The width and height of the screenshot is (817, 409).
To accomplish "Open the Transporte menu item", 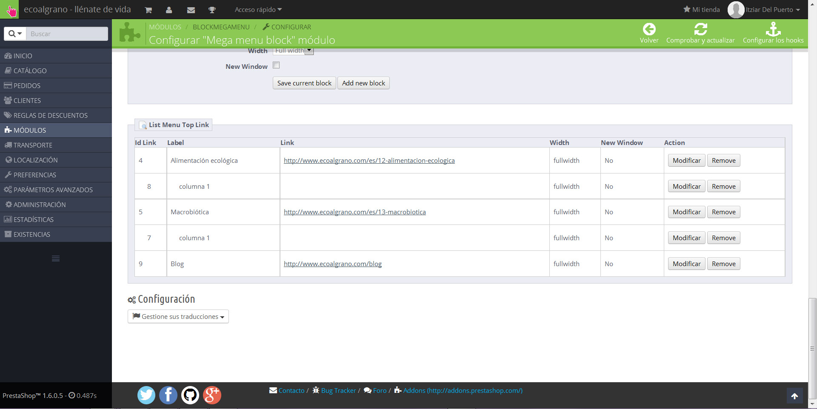I will click(56, 145).
